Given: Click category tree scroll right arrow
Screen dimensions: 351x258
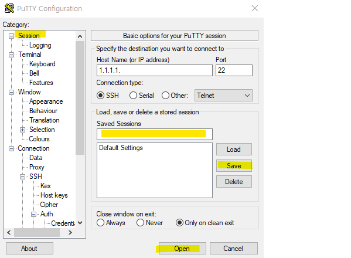Looking at the screenshot, I should 70,232.
